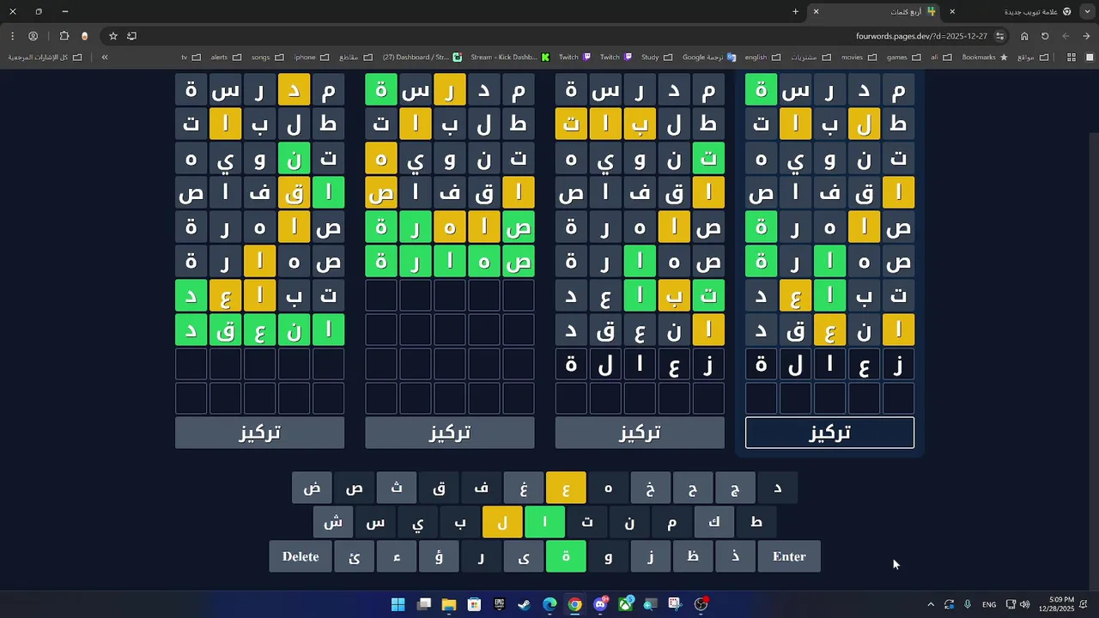
Task: Open the Bookmarks folder in bookmarks bar
Action: (985, 58)
